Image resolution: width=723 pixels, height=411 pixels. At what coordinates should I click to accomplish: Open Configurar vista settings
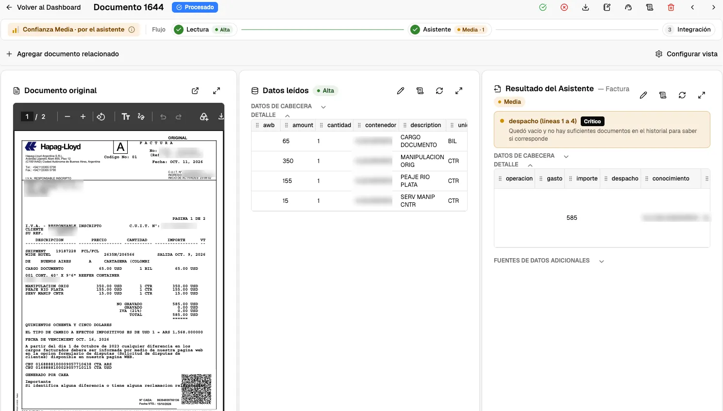pos(686,54)
